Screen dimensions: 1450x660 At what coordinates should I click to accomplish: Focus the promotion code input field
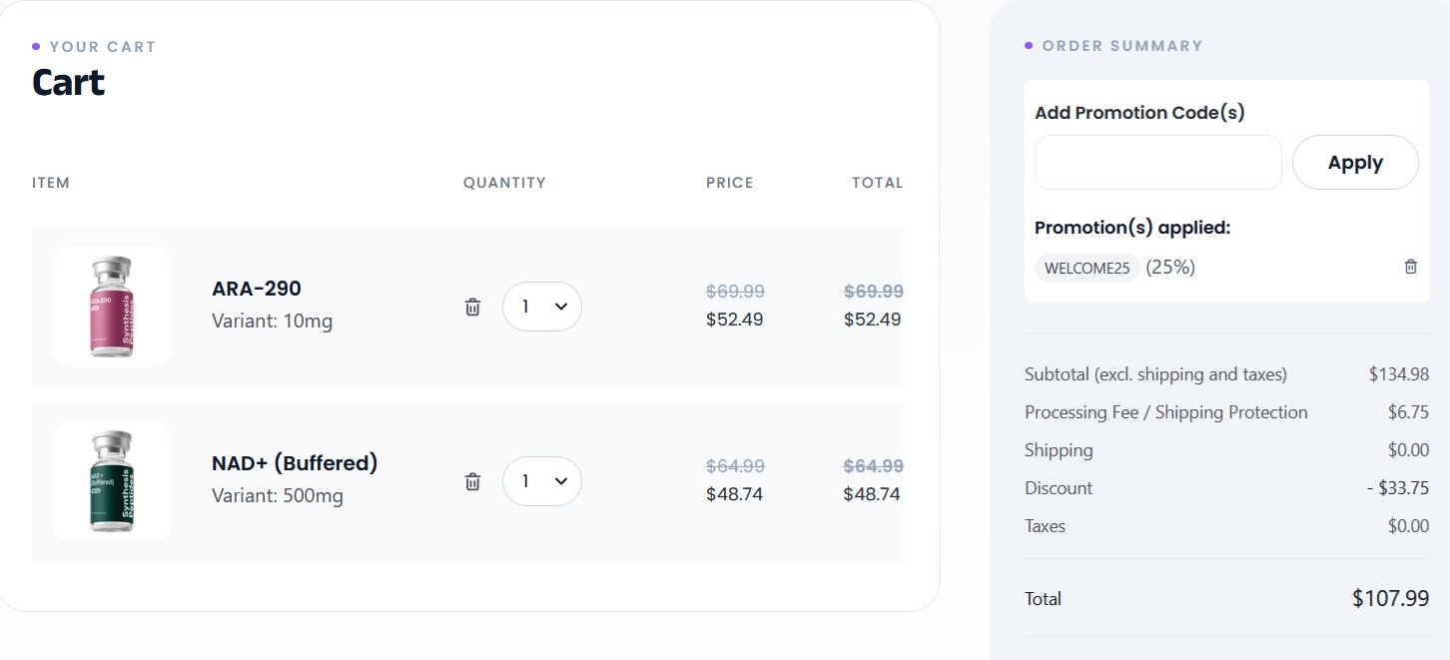point(1158,163)
